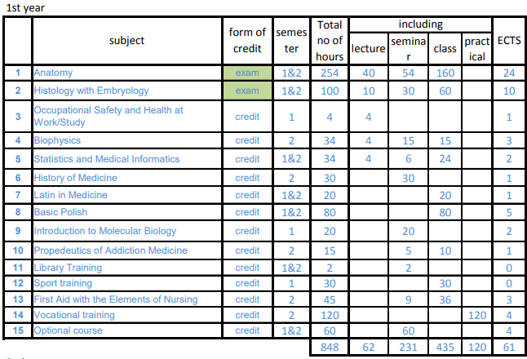Click the Latin in Medicine subject

tap(70, 195)
